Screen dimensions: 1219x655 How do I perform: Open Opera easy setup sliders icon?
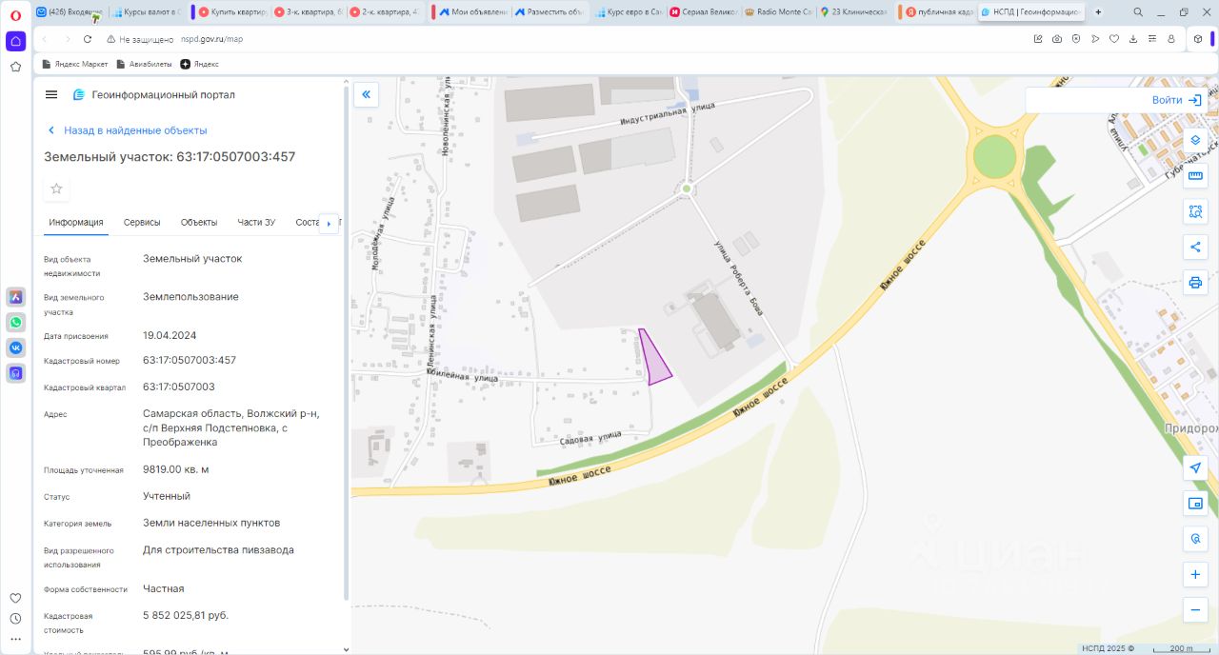(x=1152, y=39)
